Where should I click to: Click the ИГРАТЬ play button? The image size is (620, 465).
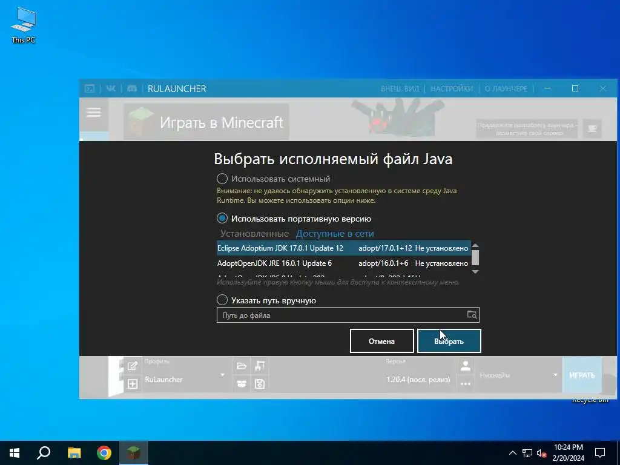pos(582,375)
